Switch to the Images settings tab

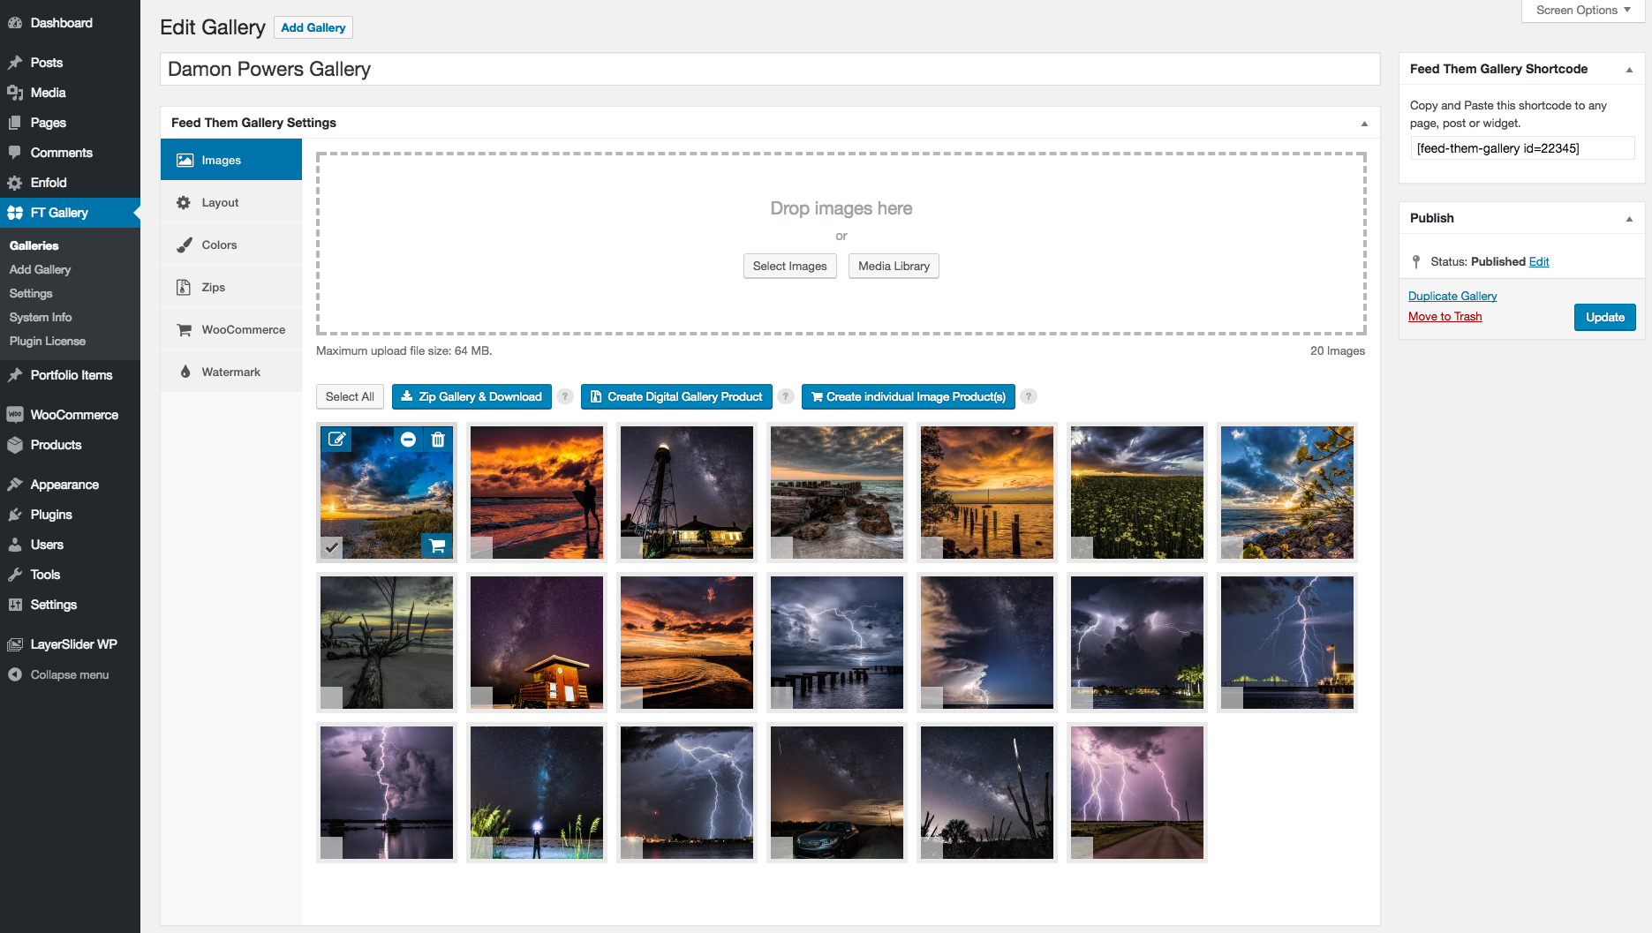click(231, 160)
